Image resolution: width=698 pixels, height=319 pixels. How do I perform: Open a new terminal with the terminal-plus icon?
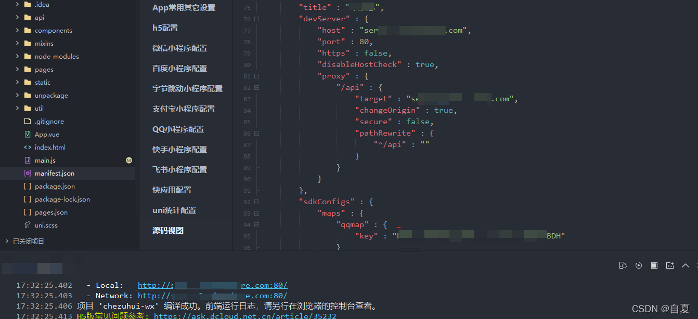(x=670, y=265)
